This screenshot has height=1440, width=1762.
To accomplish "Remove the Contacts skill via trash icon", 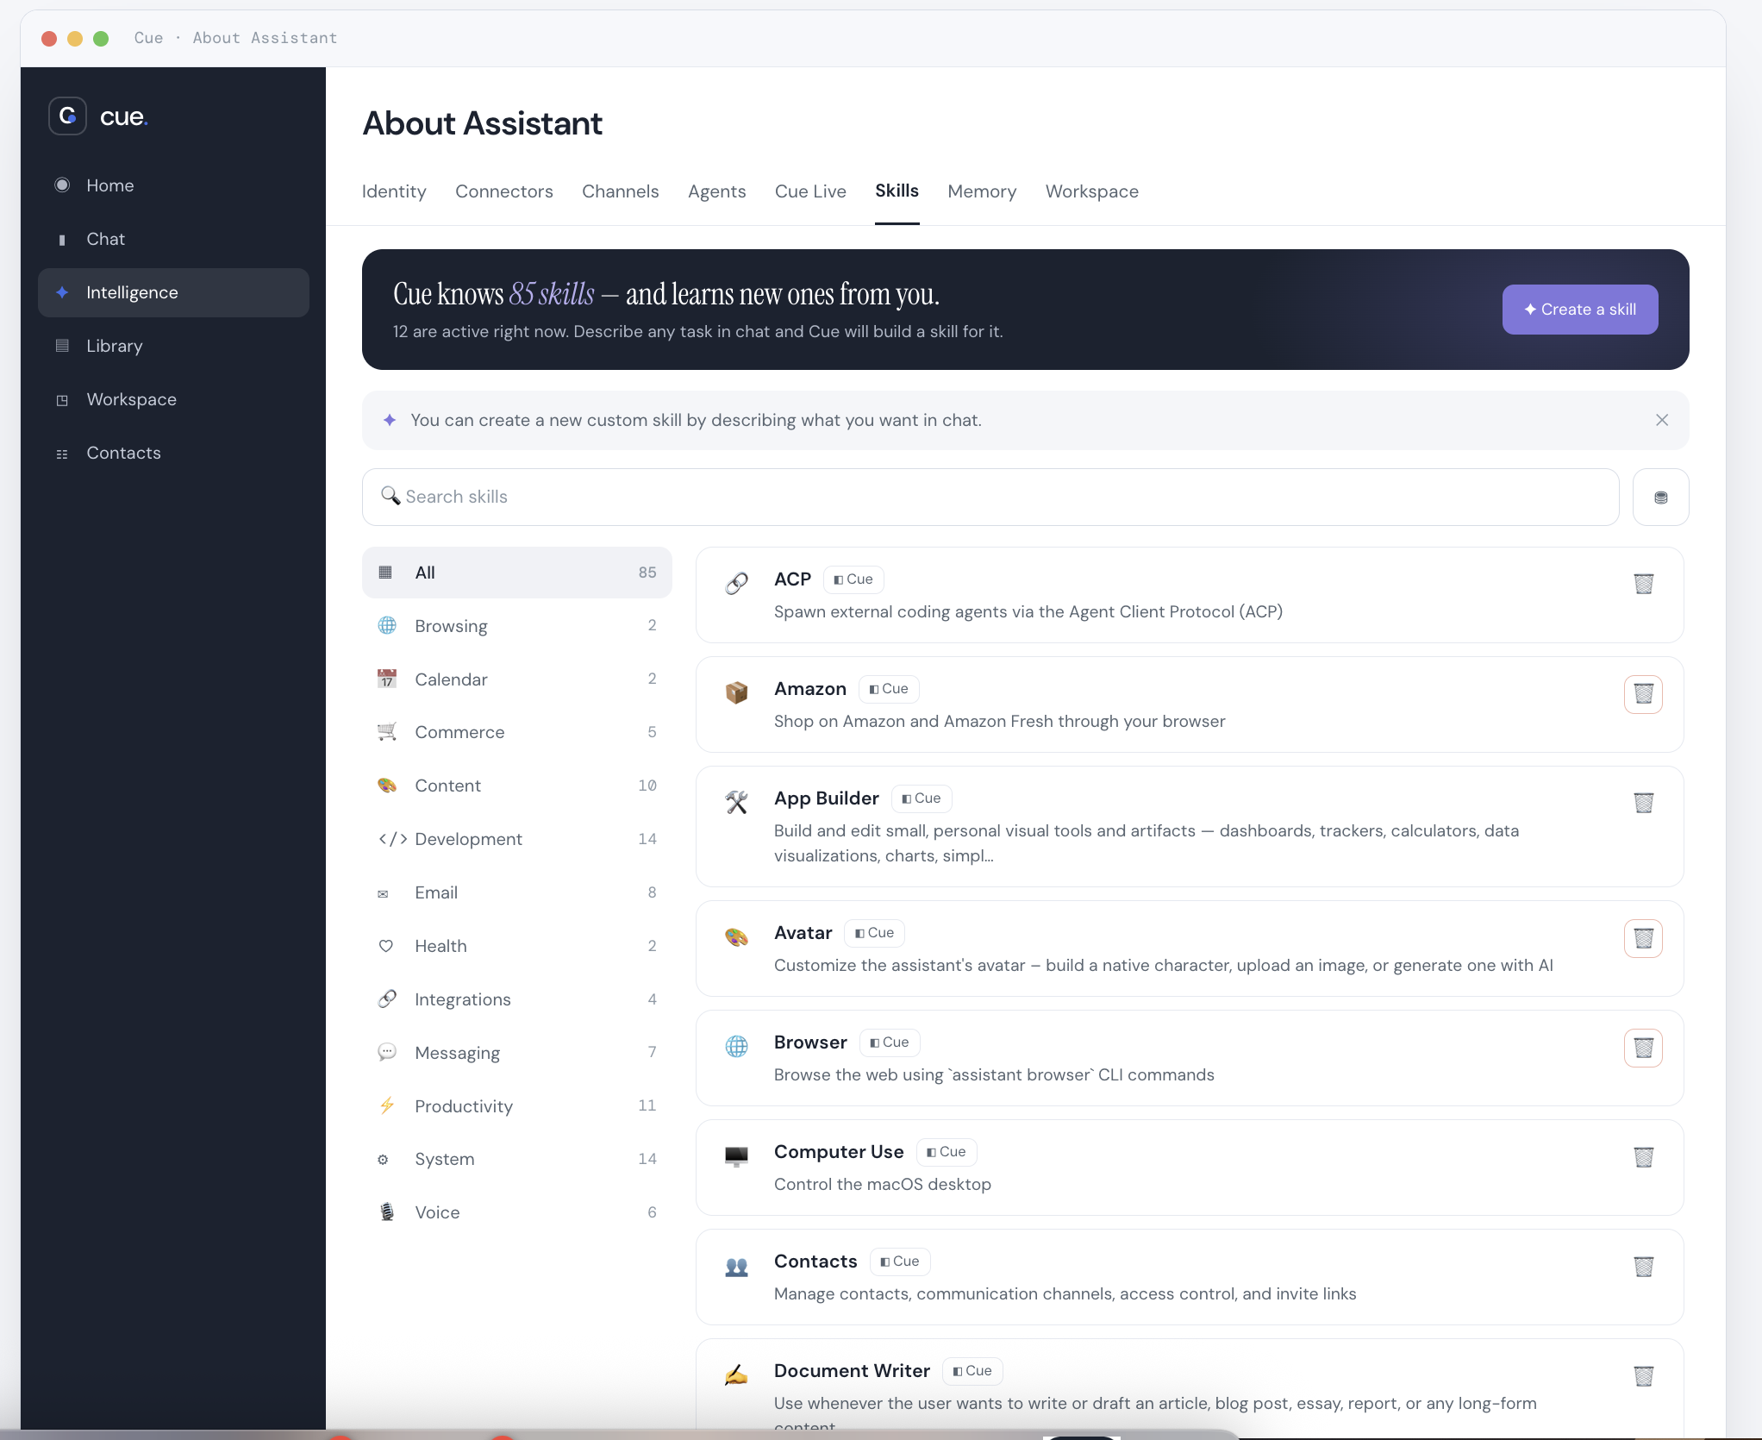I will [1643, 1266].
